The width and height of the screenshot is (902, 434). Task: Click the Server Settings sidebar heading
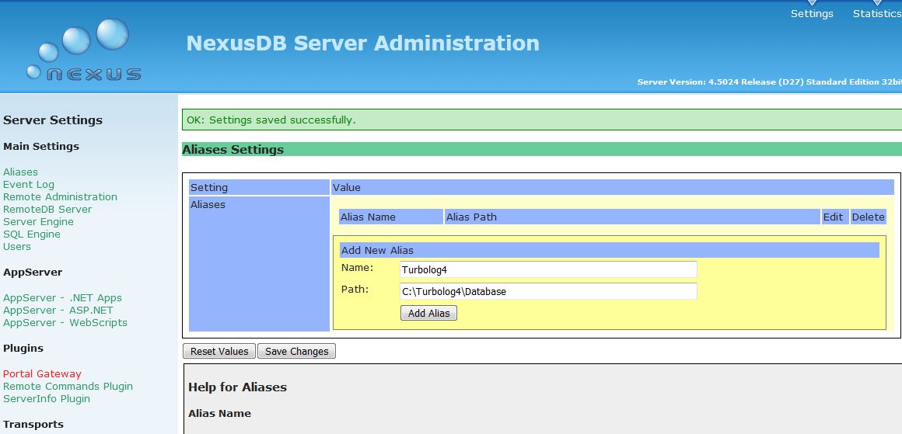point(53,120)
